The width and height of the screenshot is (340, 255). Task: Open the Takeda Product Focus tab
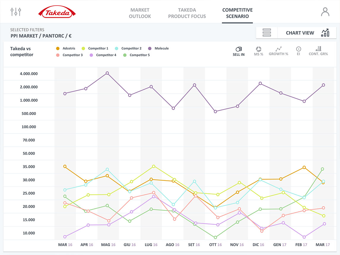(x=187, y=13)
